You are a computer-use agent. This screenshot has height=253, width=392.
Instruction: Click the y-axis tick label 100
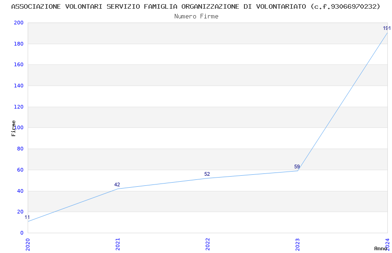(x=19, y=127)
